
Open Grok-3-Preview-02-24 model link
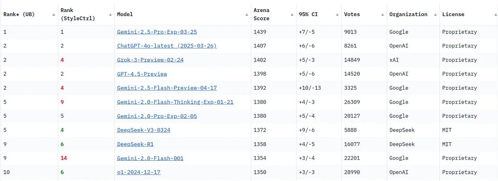click(x=150, y=60)
